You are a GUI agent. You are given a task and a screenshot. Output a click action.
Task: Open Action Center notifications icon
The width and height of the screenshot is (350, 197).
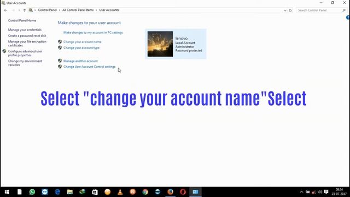(326, 192)
